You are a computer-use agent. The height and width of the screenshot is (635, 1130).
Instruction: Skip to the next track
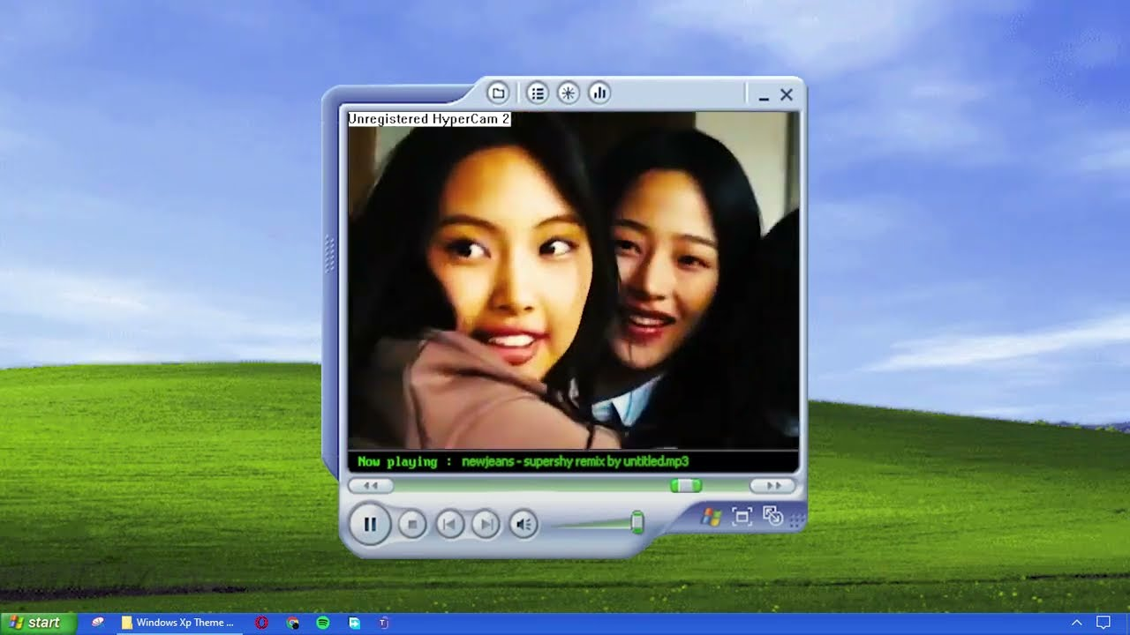click(486, 525)
